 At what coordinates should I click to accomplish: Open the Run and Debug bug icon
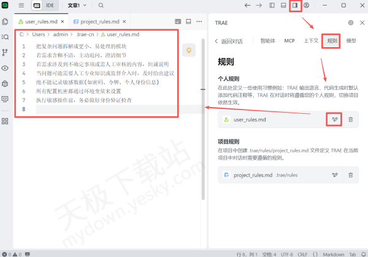(6, 83)
